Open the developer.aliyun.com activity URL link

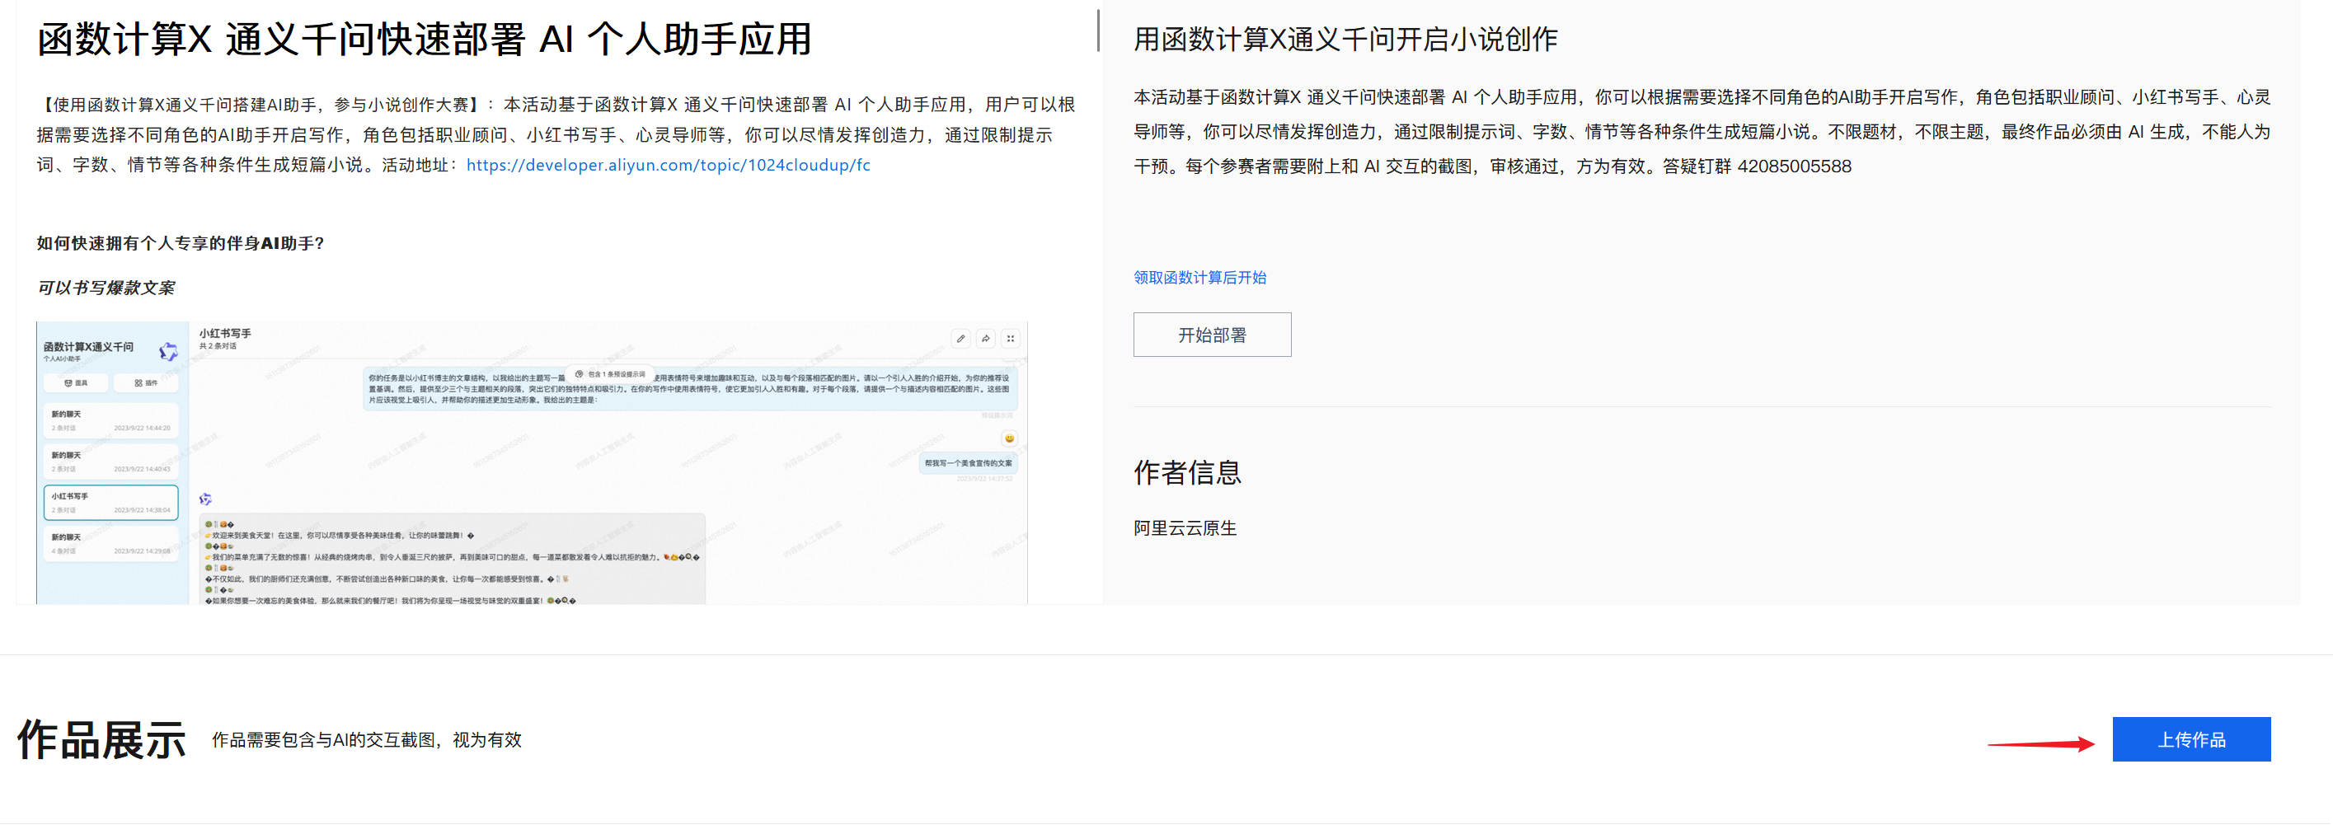pyautogui.click(x=668, y=165)
